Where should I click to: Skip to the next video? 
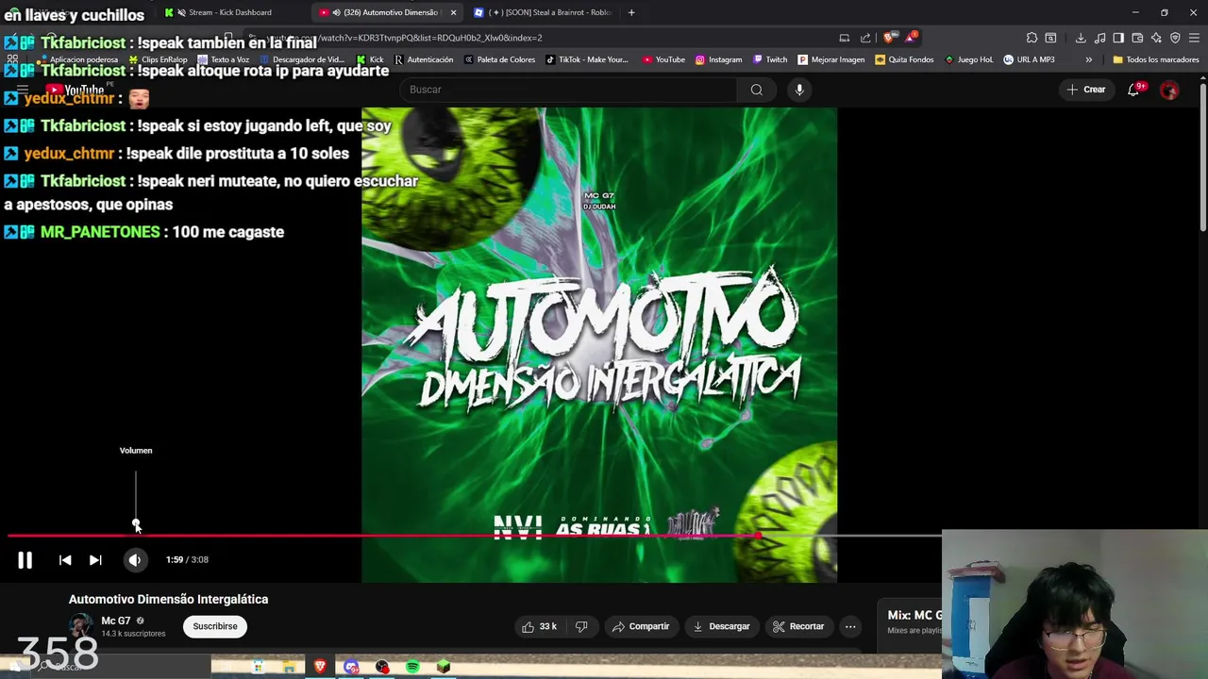point(95,560)
